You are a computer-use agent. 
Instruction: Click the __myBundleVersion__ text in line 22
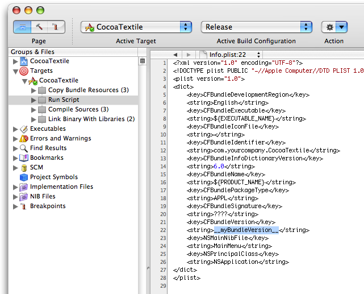click(246, 230)
